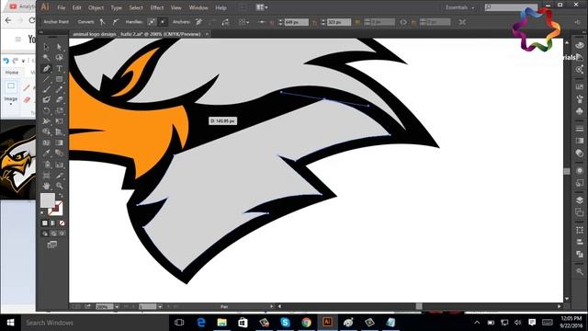Screen dimensions: 588x331
Task: Select the Selection tool black arrow
Action: click(x=46, y=47)
